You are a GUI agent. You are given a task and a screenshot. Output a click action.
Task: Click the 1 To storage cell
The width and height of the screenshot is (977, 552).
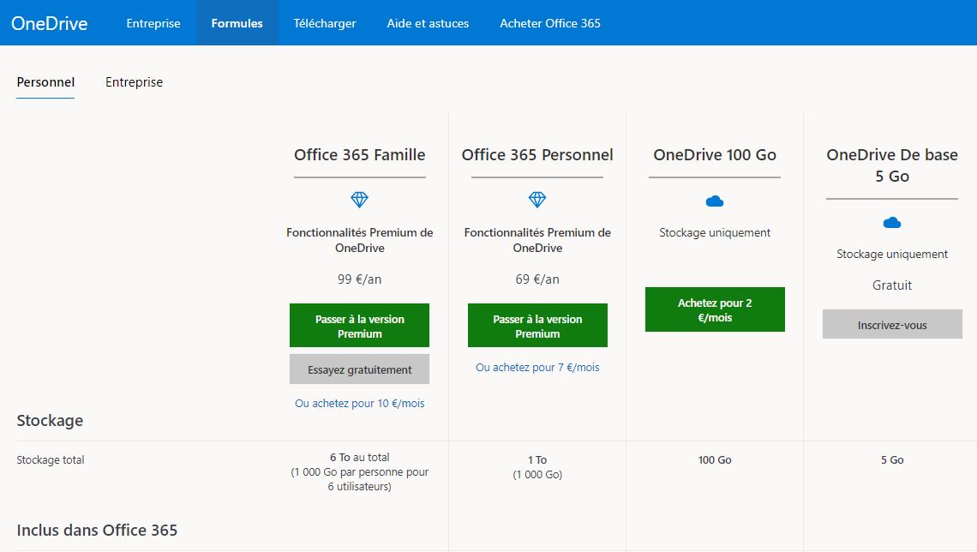537,467
